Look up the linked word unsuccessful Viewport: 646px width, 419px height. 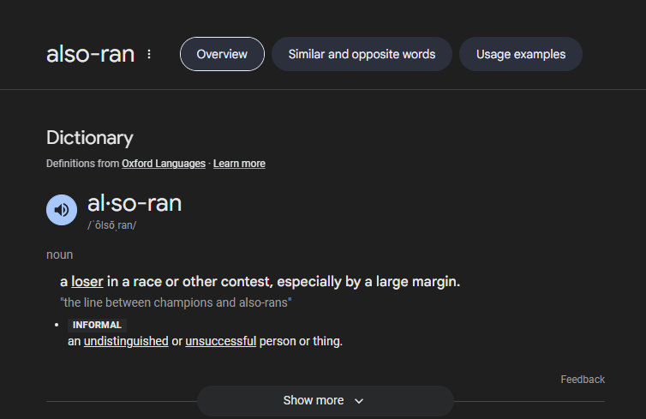click(x=221, y=341)
